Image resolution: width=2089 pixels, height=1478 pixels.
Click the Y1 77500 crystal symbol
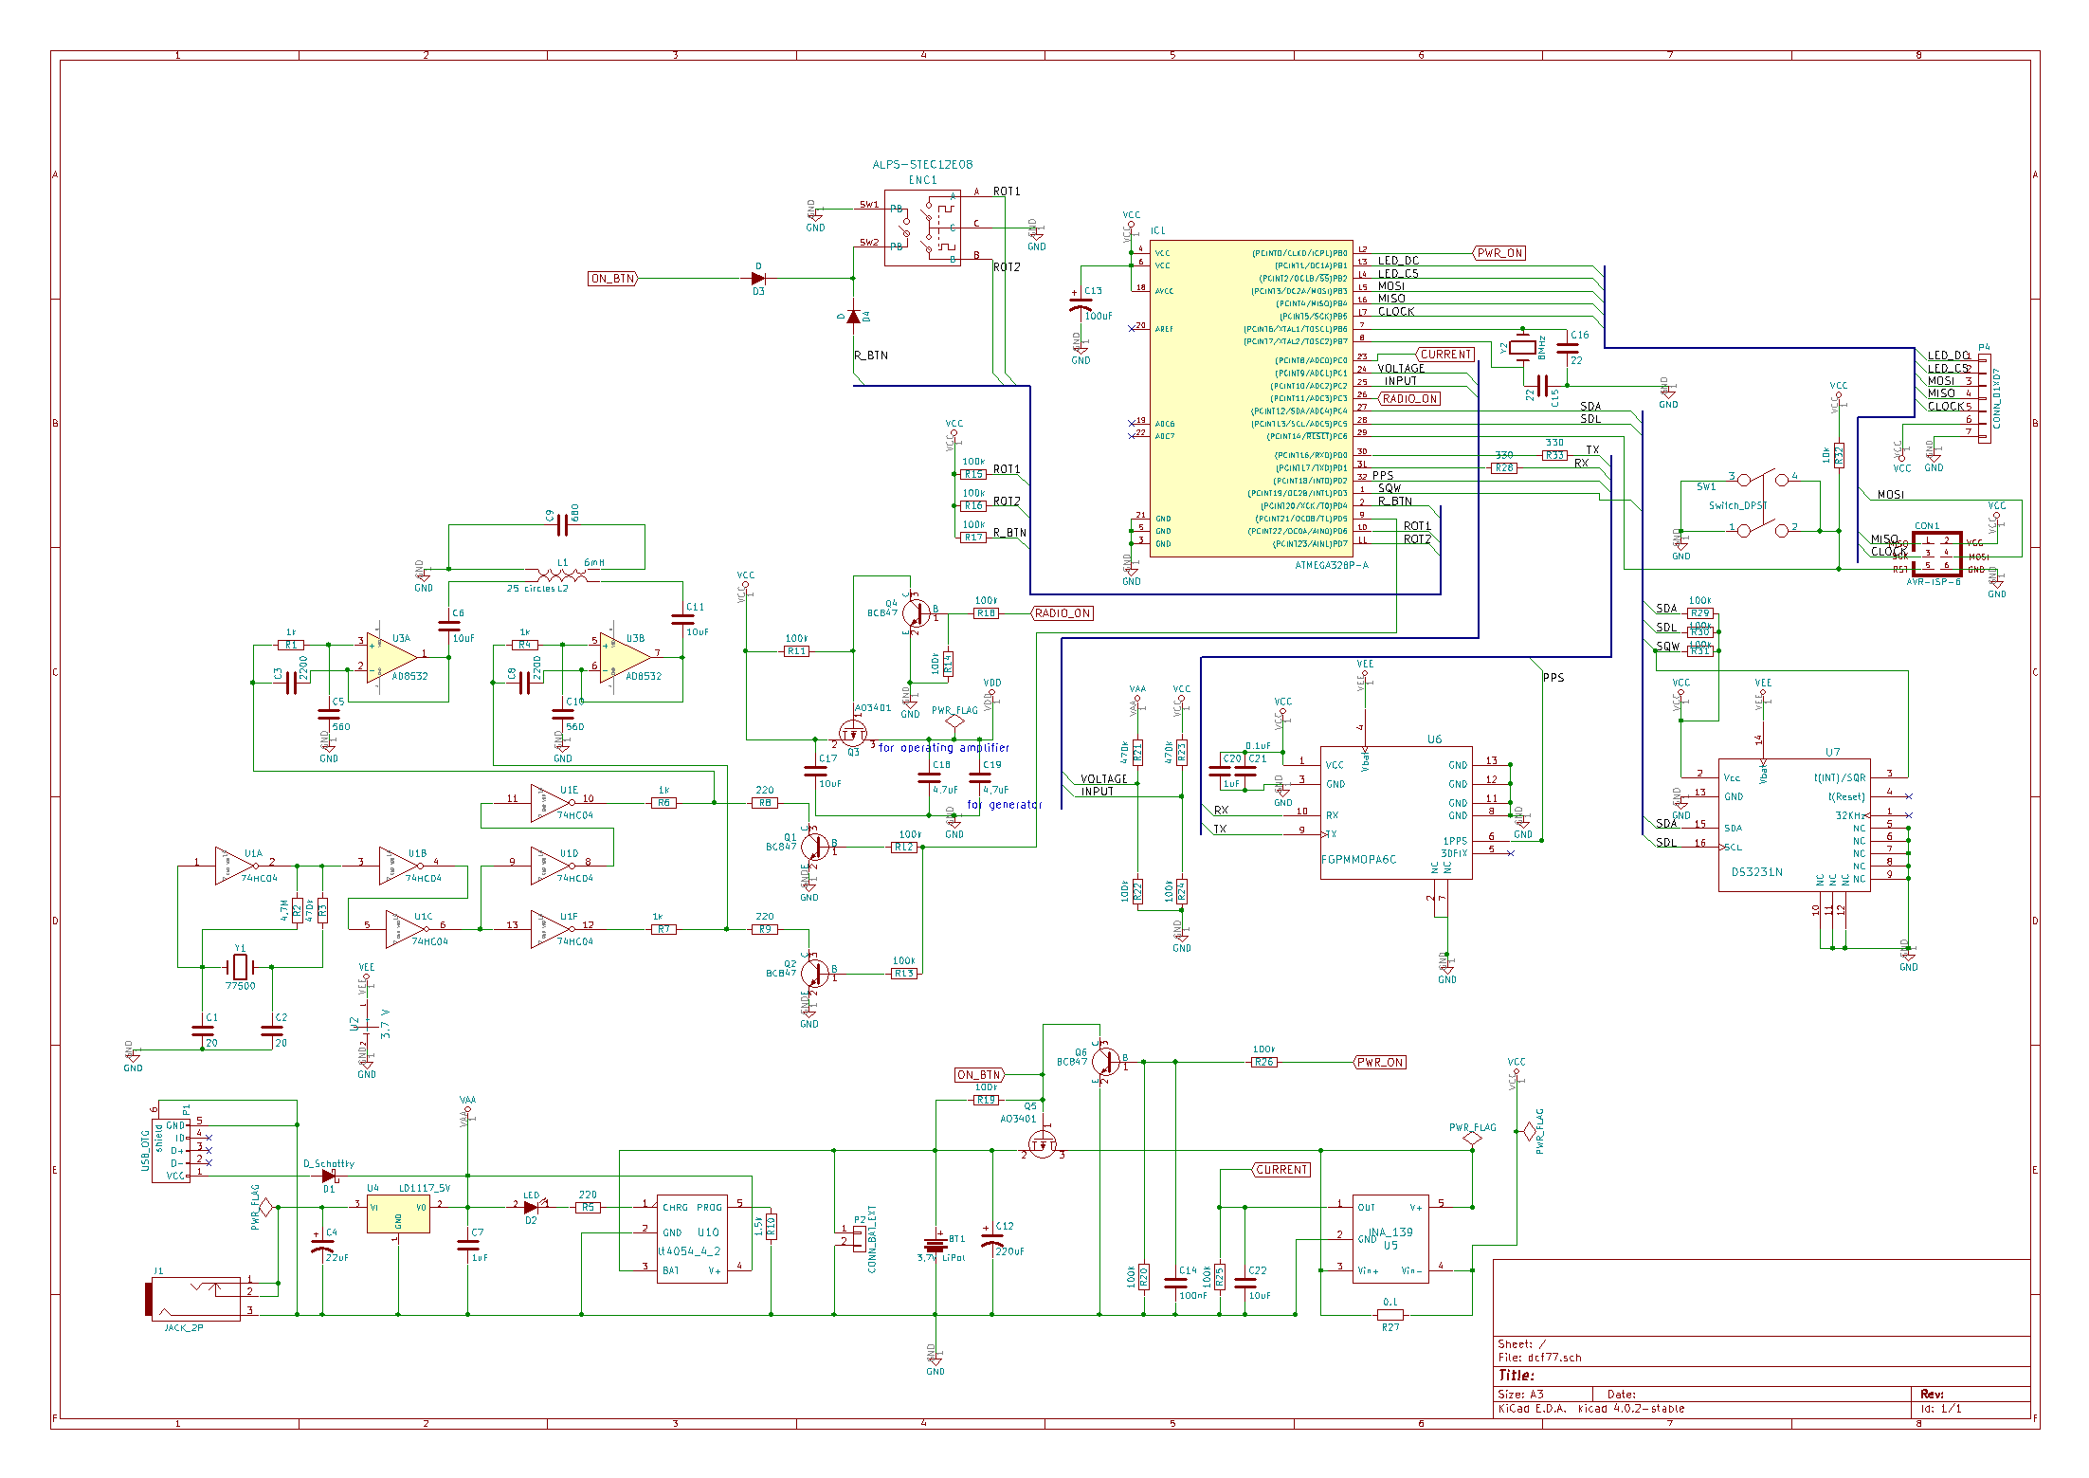point(241,967)
